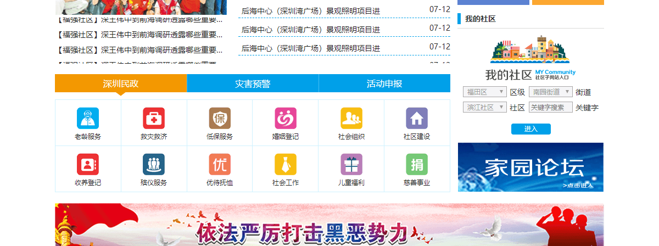Screen dimensions: 659x246
Task: Open the 婚姻登记 marriage registration icon
Action: coord(286,118)
